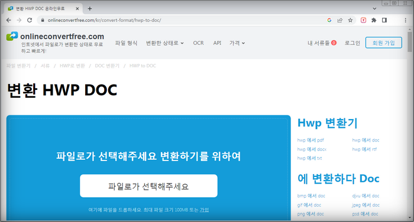Click the HWP로 변환 breadcrumb
The image size is (414, 222).
click(x=72, y=66)
